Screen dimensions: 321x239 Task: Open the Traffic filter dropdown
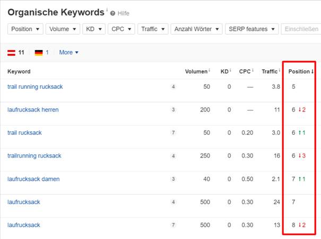pos(153,29)
